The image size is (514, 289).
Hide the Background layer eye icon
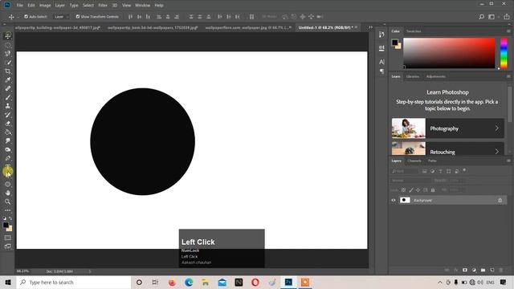point(394,200)
